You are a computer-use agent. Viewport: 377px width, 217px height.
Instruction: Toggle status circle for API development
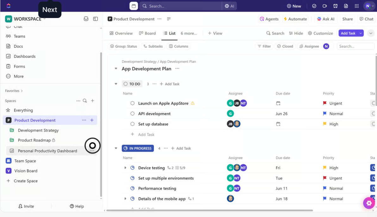pyautogui.click(x=133, y=113)
